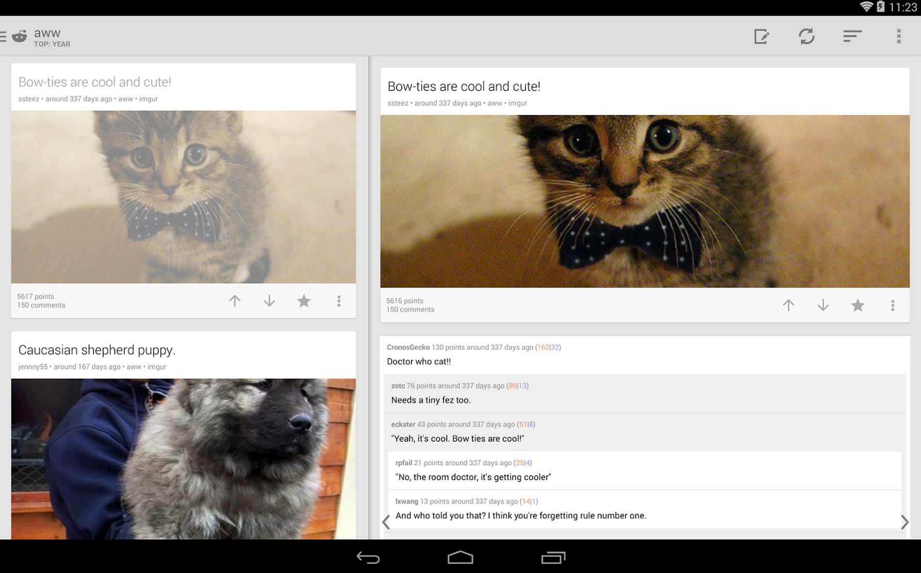Open the sort options icon
921x573 pixels.
point(852,36)
